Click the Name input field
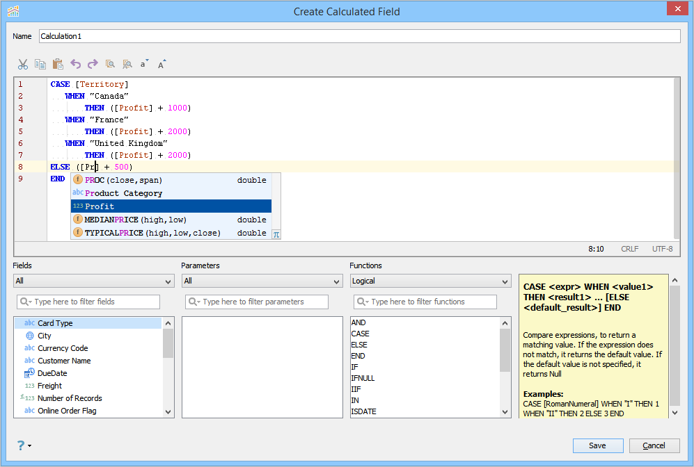Screen dimensions: 694x467 coord(358,36)
